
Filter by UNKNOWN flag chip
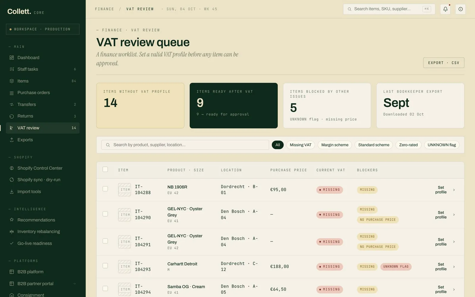pos(441,145)
